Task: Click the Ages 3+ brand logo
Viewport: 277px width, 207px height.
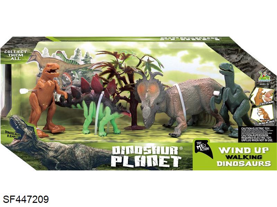Action: click(x=265, y=79)
